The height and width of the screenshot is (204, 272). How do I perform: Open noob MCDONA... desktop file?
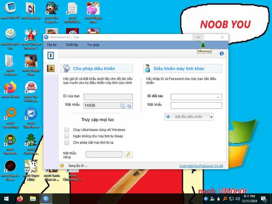click(x=73, y=12)
